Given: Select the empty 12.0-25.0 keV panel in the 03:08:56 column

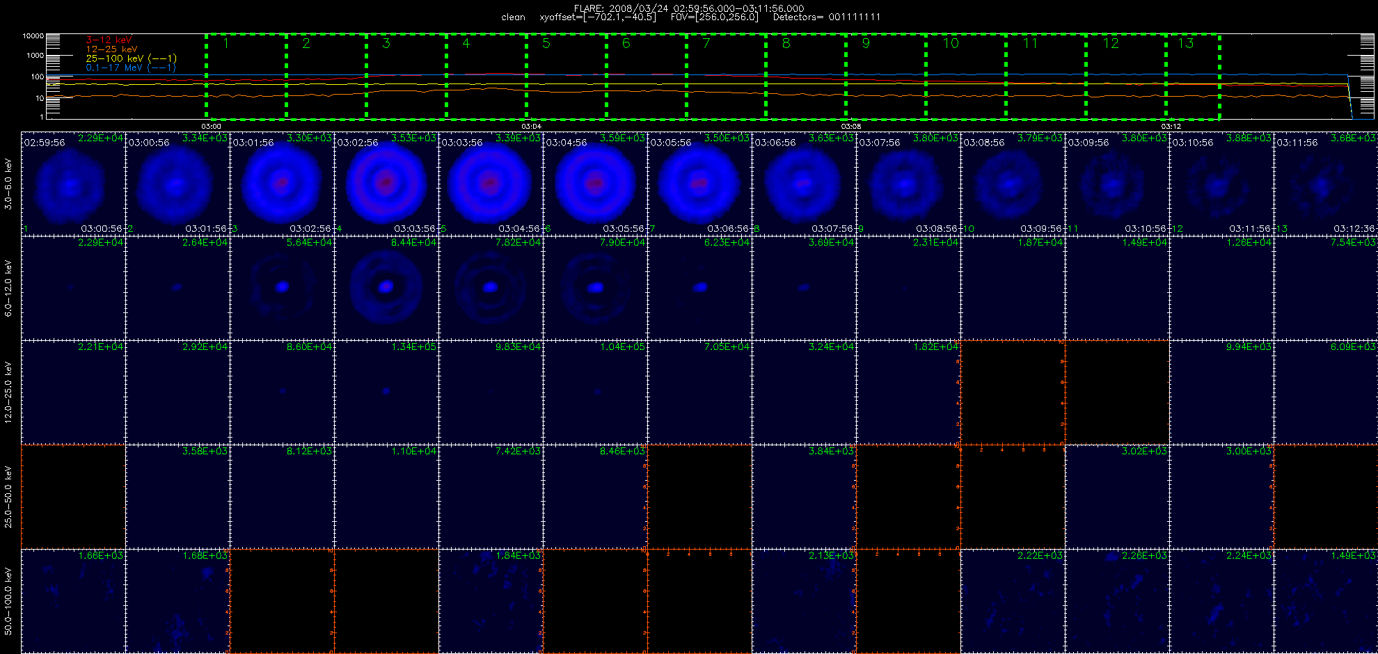Looking at the screenshot, I should [1013, 392].
